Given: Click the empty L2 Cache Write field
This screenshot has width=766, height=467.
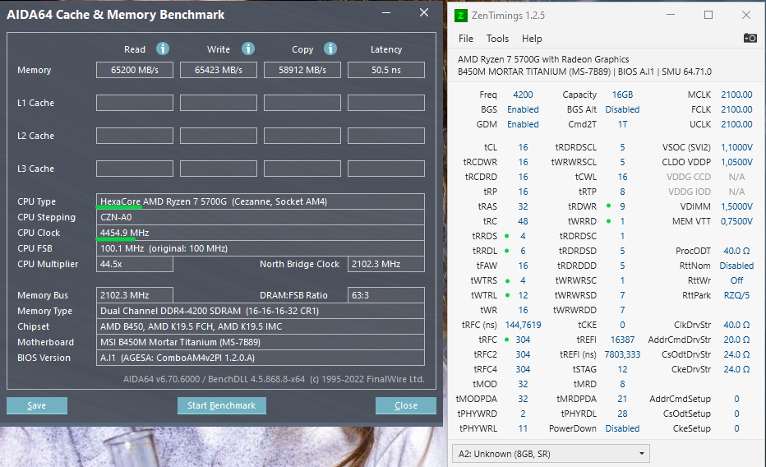Looking at the screenshot, I should point(219,136).
